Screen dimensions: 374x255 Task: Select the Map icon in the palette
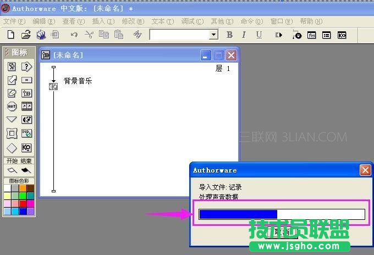26,93
